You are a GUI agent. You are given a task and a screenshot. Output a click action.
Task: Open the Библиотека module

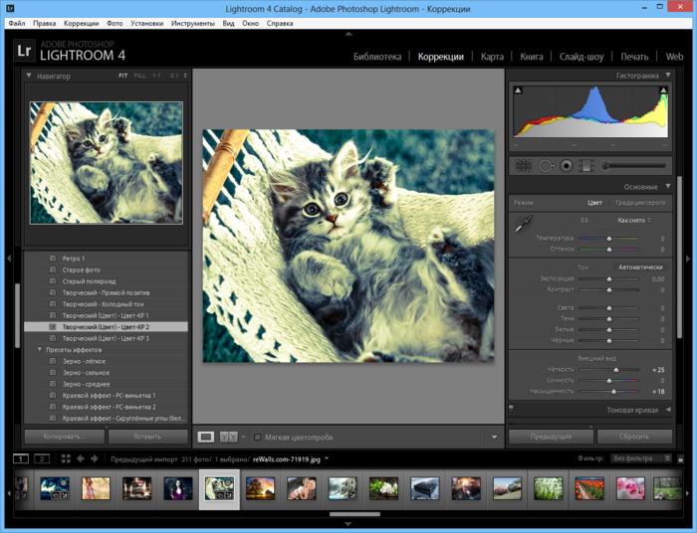[377, 57]
